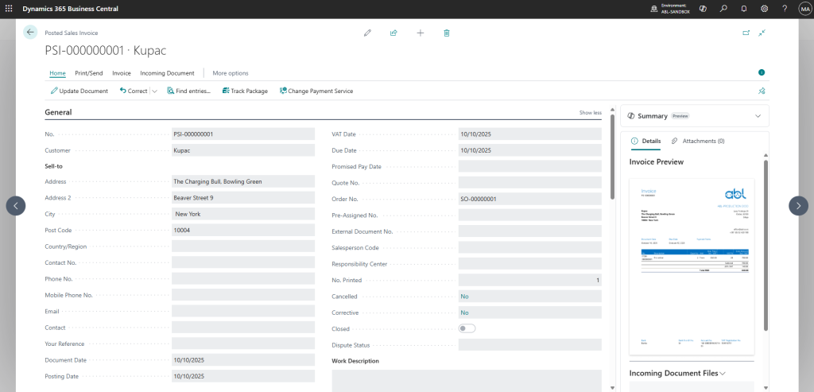
Task: Click the share icon
Action: 393,33
